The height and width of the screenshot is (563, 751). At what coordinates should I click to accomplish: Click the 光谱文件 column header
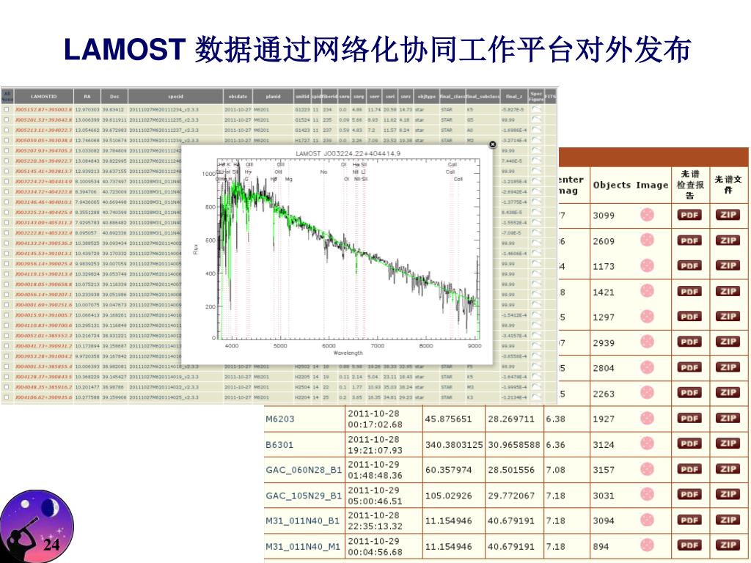[728, 184]
